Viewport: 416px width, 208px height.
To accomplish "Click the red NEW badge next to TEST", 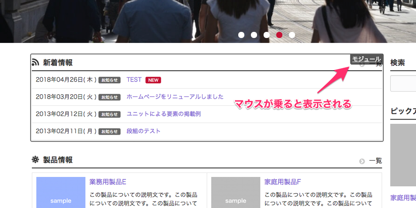I will [153, 80].
